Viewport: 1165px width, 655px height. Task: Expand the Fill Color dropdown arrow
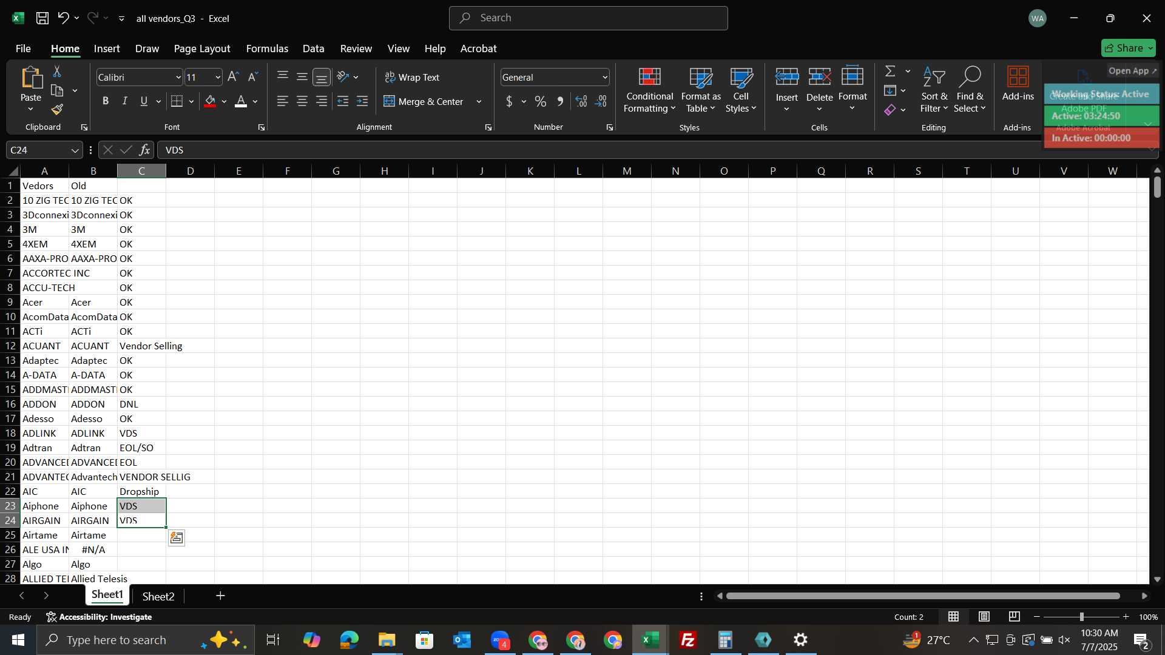pyautogui.click(x=224, y=102)
